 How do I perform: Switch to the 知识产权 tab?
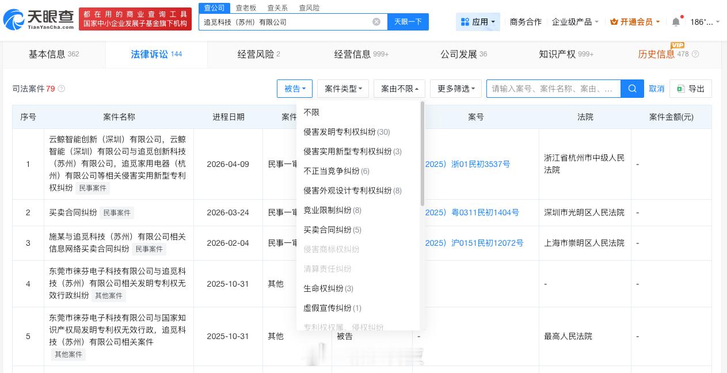click(x=566, y=54)
